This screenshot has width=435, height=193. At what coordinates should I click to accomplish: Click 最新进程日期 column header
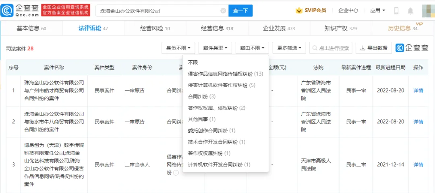(x=391, y=67)
